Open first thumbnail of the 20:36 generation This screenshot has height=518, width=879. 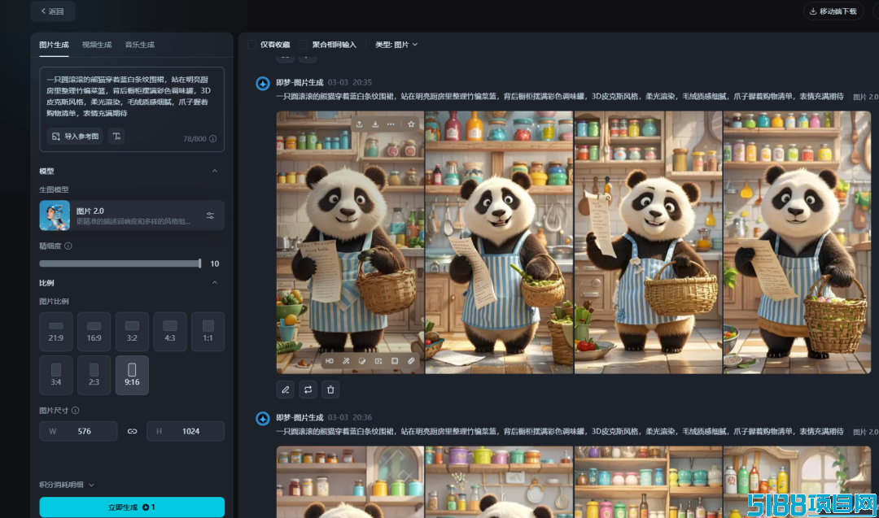click(x=350, y=482)
